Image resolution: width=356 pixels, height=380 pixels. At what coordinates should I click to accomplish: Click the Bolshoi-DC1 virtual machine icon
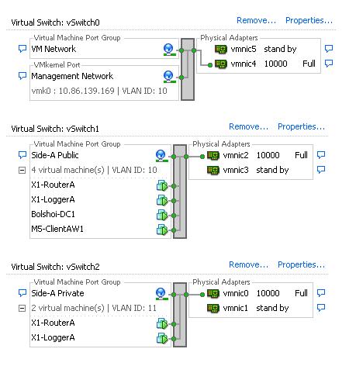point(162,215)
